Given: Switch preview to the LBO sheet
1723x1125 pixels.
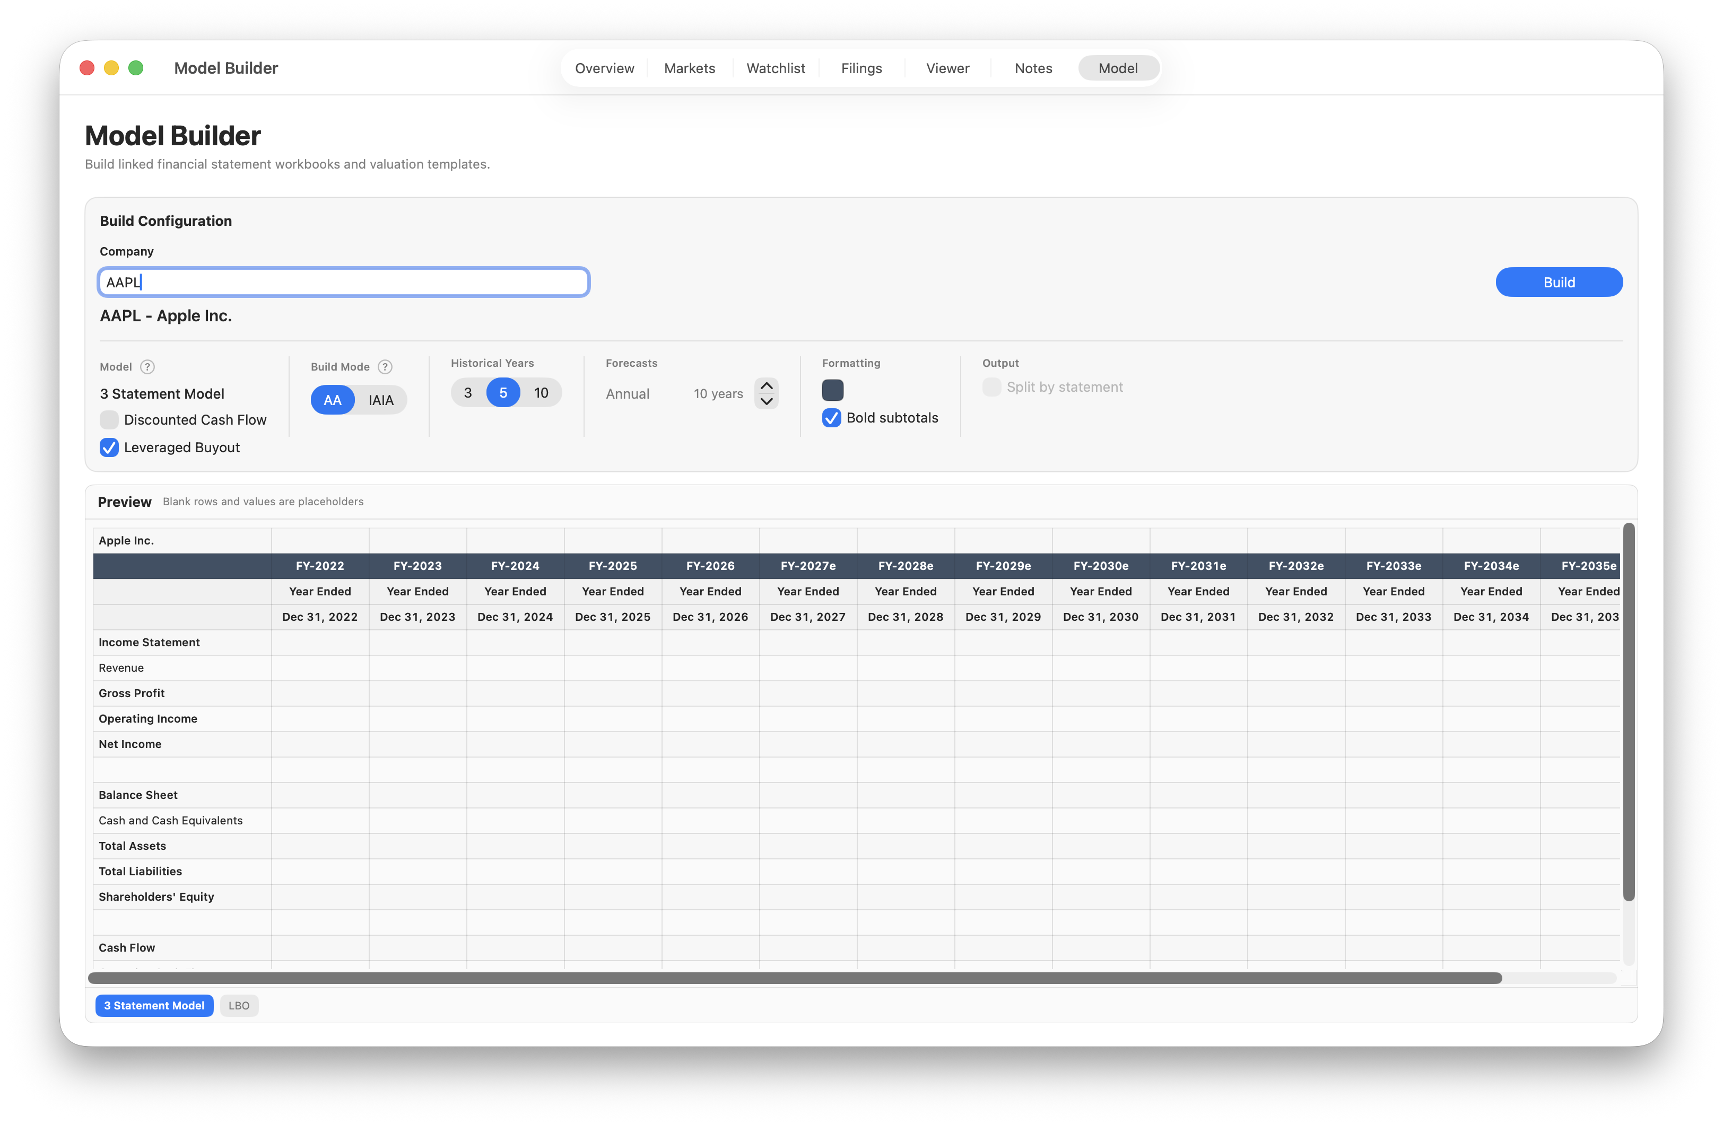Looking at the screenshot, I should 239,1006.
